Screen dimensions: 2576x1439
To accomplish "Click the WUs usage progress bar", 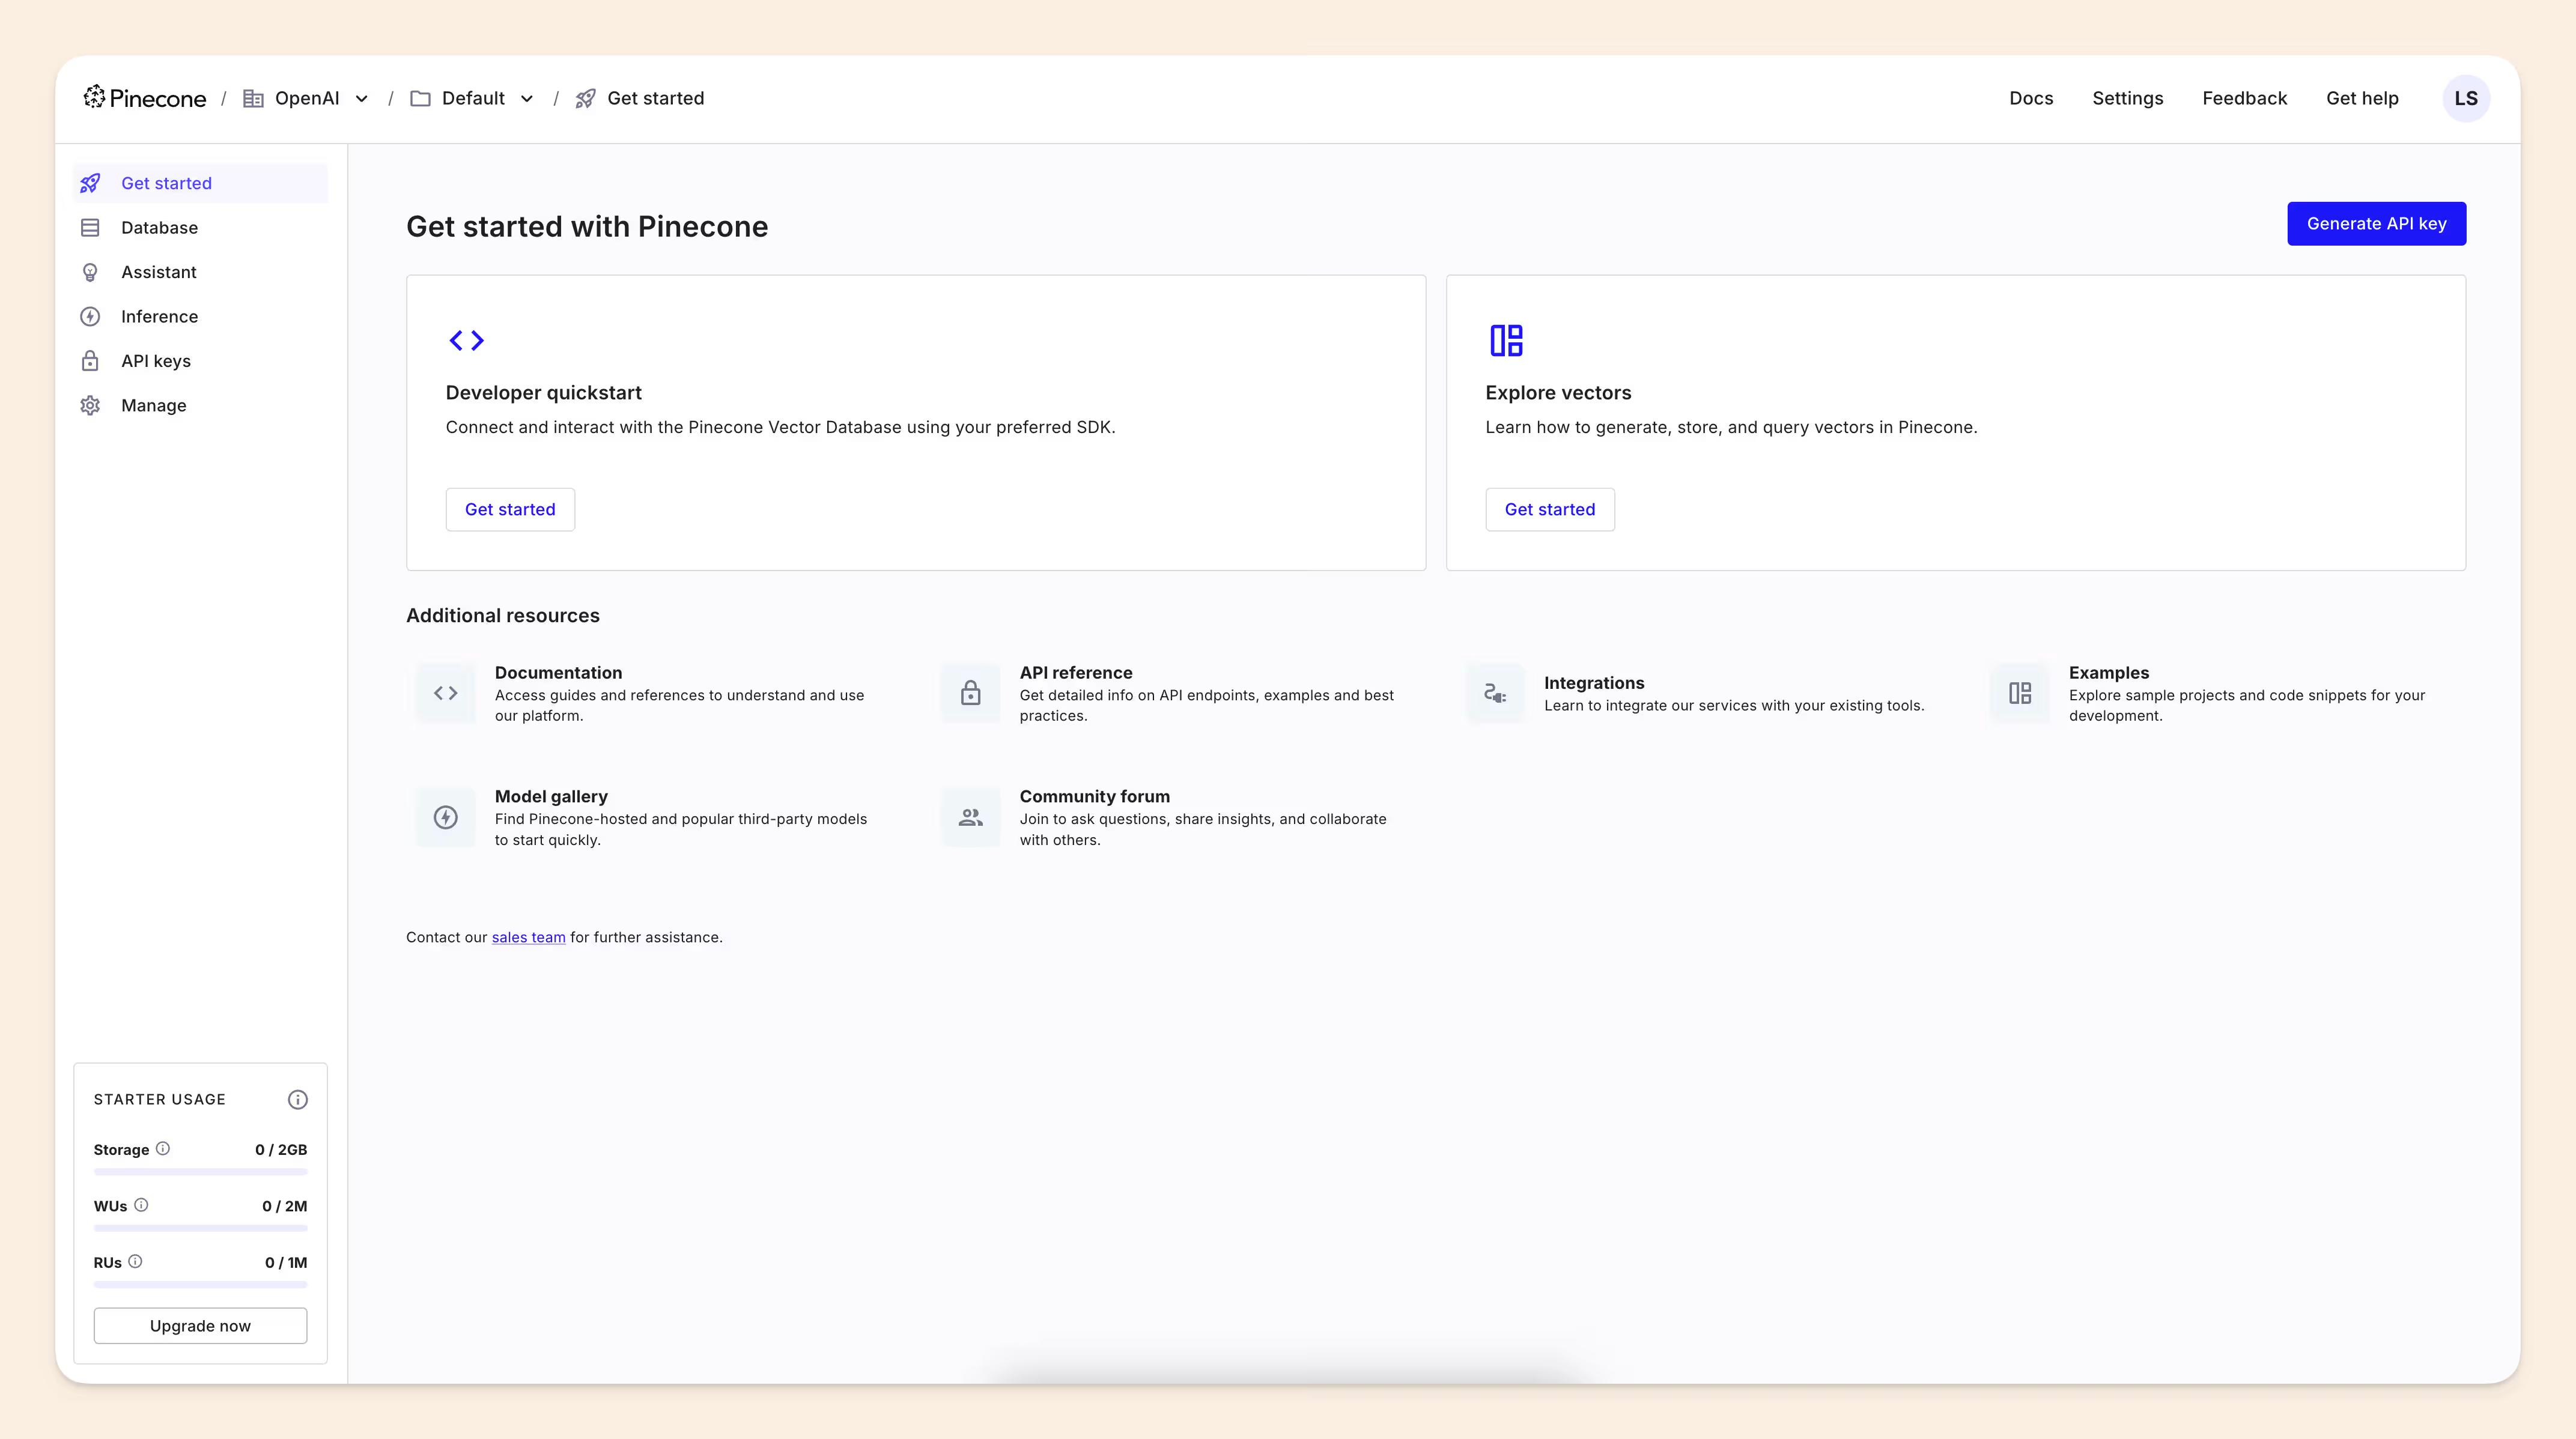I will click(200, 1227).
